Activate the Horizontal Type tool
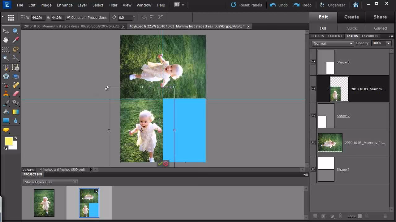Viewport: 396px width, 222px height. point(6,67)
